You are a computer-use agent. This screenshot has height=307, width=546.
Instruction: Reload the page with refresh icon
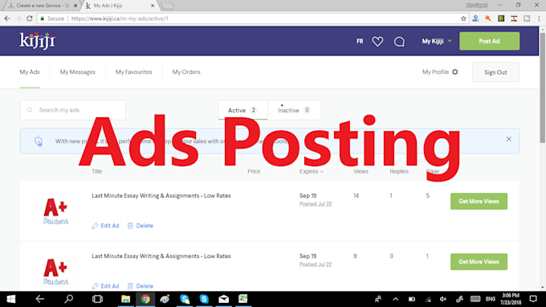point(30,18)
